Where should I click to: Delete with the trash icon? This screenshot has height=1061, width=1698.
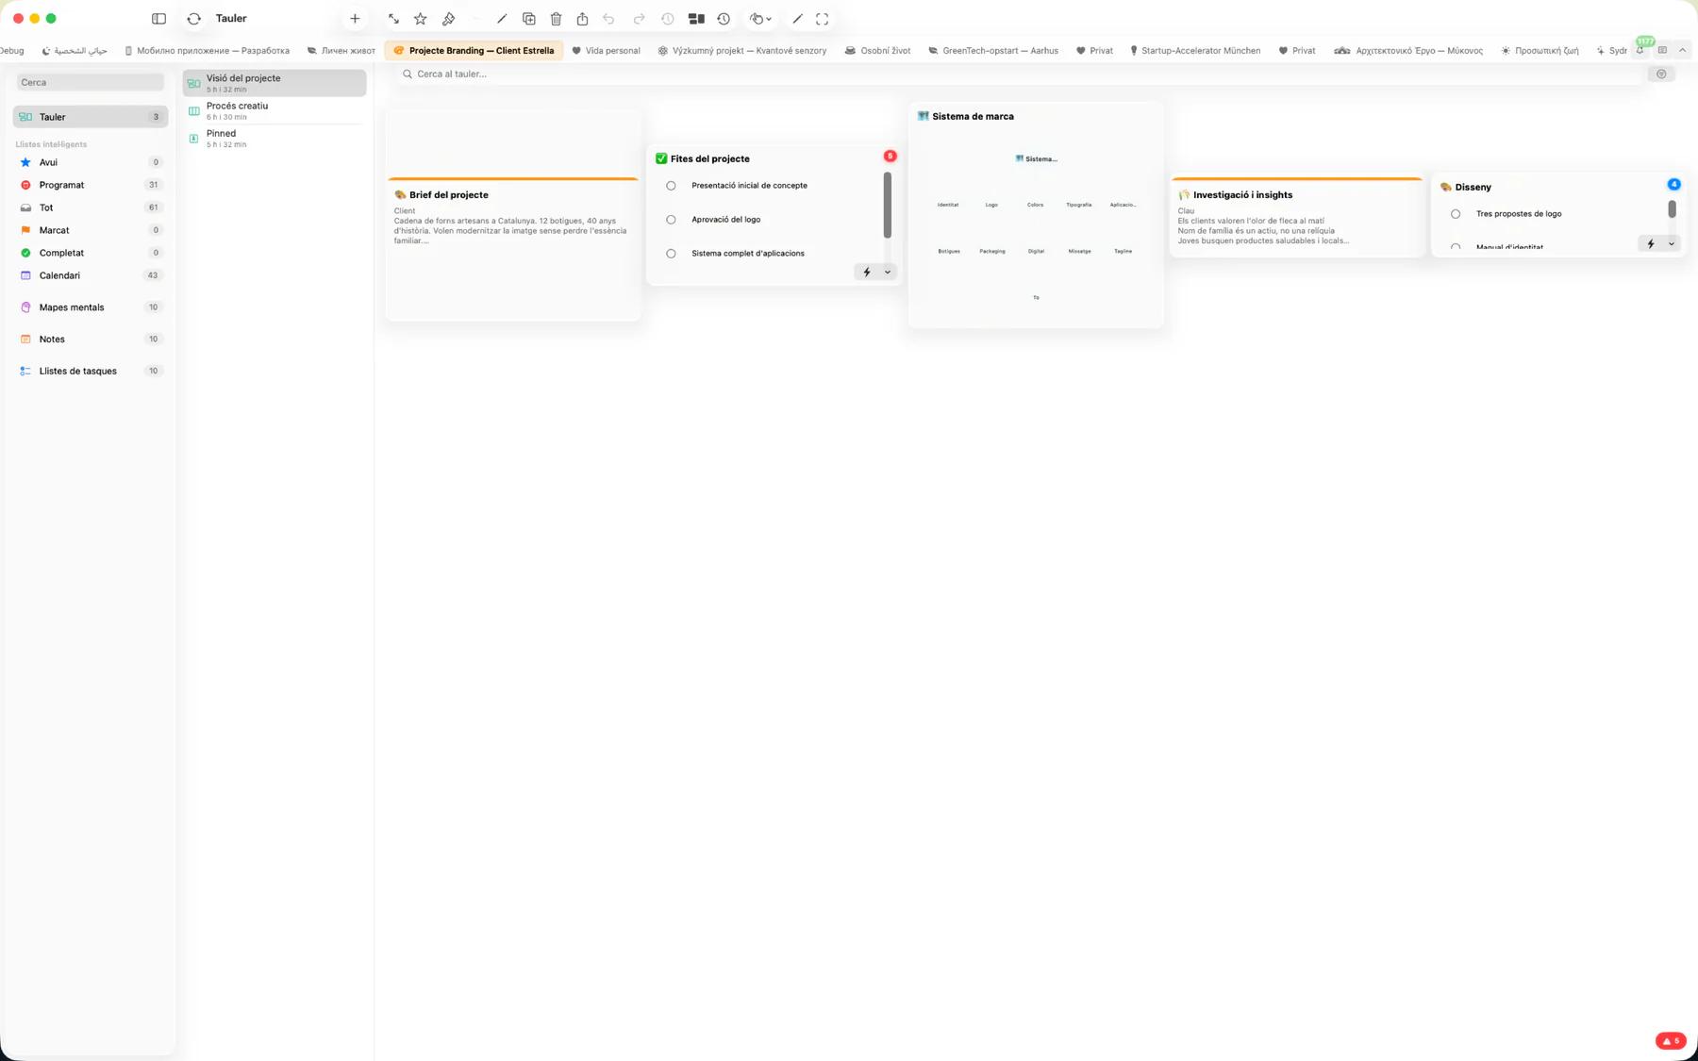(556, 19)
